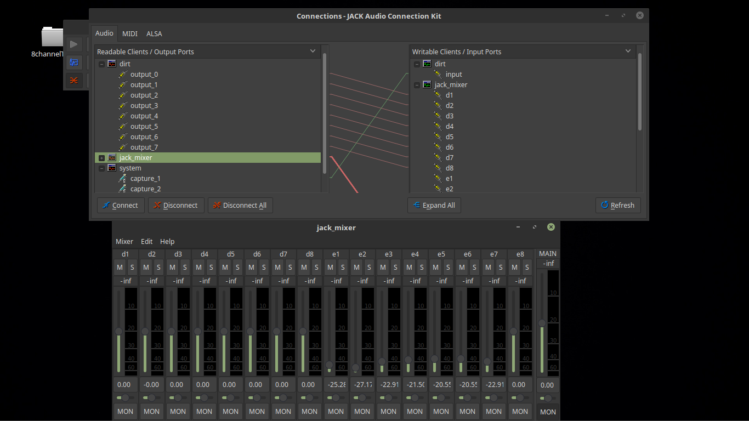Screen dimensions: 749x421
Task: Open the Edit menu in jack_mixer
Action: (147, 241)
